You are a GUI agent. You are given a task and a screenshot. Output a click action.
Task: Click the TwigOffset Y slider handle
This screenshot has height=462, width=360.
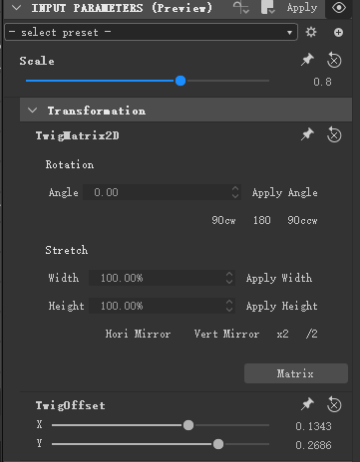pos(218,444)
